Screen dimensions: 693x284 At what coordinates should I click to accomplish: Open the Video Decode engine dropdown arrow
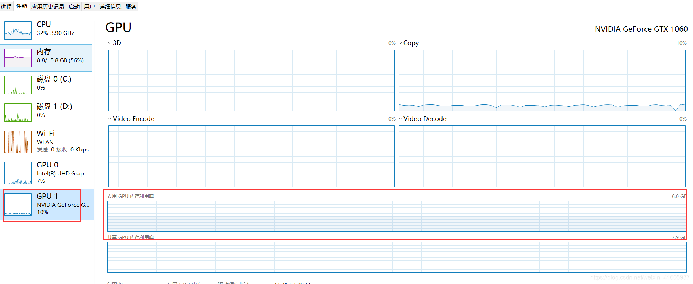click(400, 119)
